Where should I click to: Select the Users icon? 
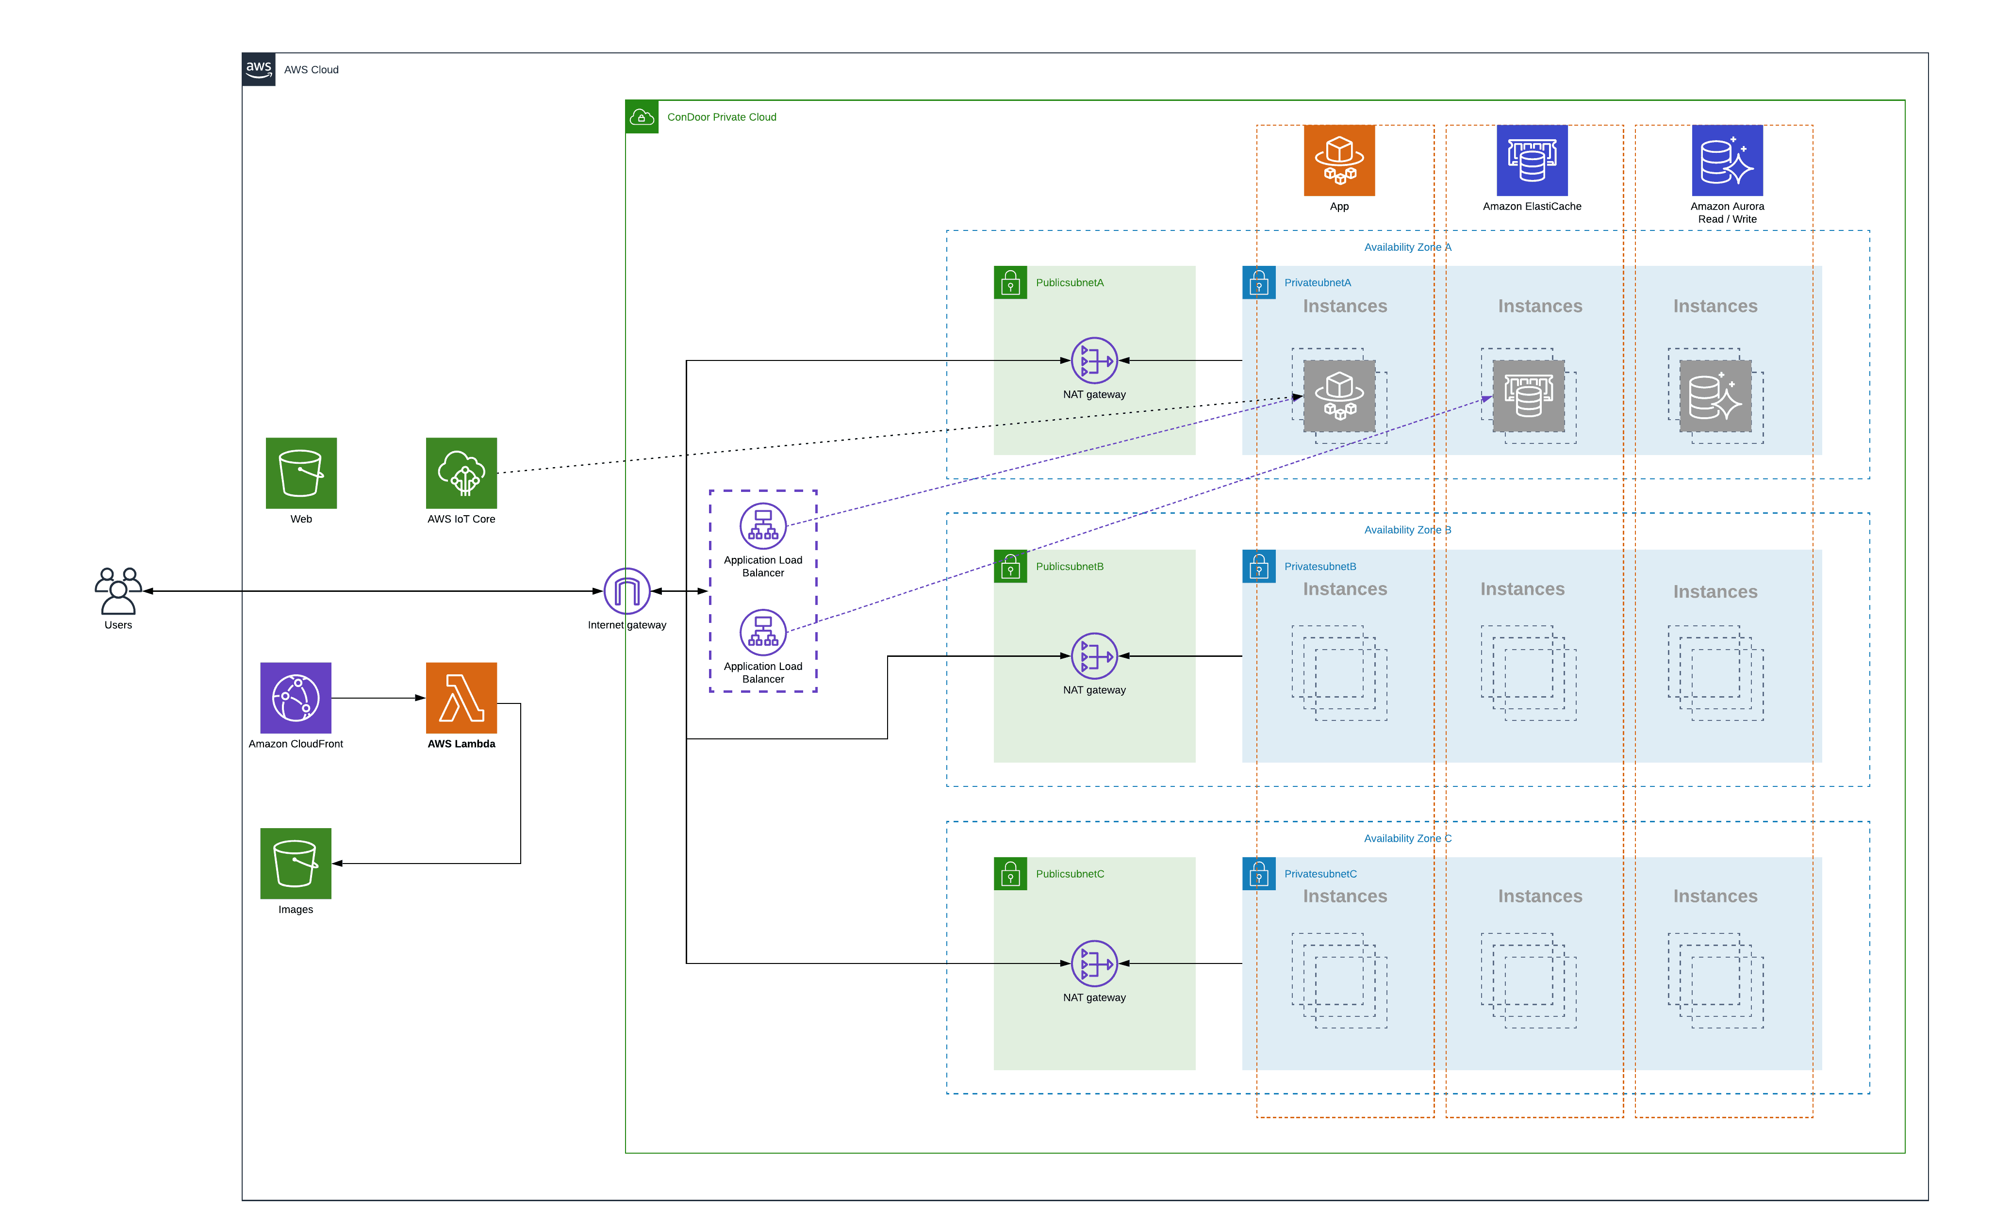[118, 591]
